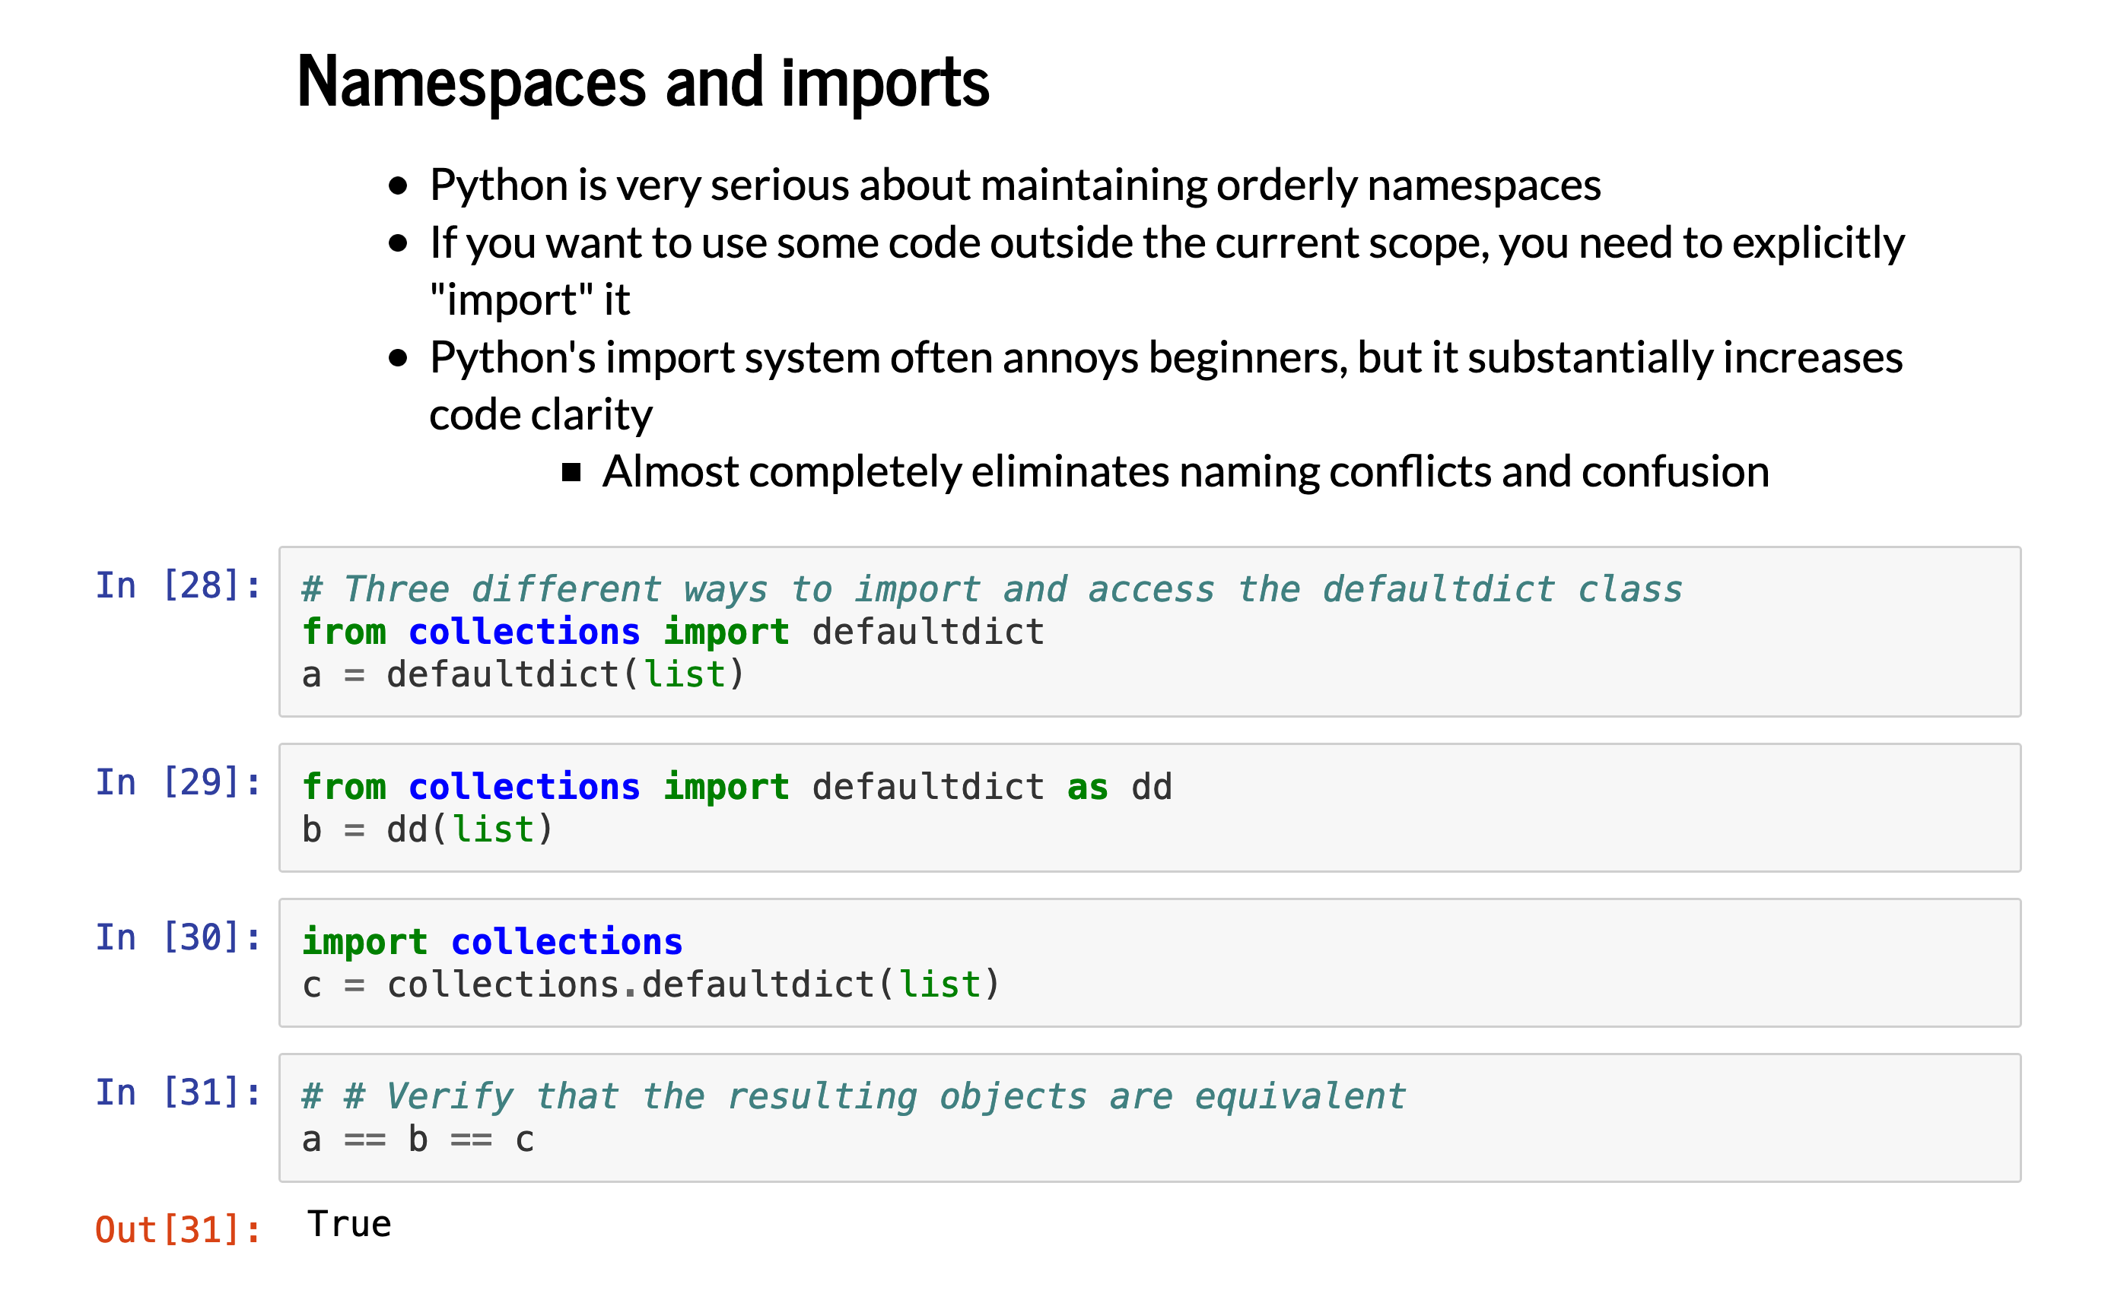Click the 'Three different ways' comment line
This screenshot has height=1303, width=2127.
point(991,589)
